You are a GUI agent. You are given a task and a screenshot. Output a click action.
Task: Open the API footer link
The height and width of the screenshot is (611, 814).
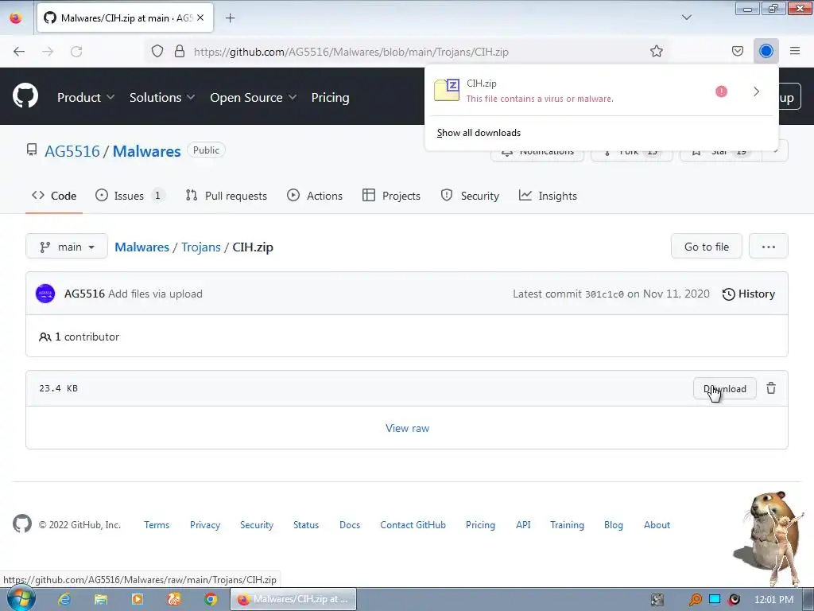(x=523, y=525)
